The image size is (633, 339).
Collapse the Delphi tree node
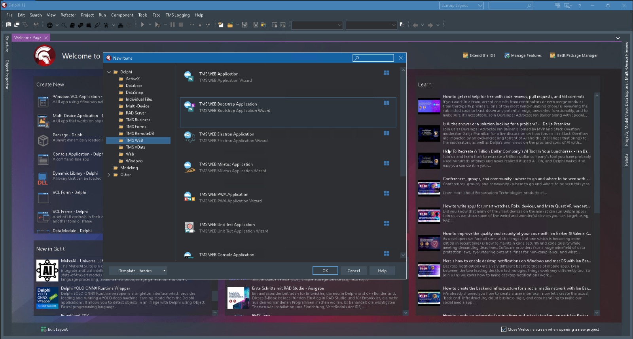tap(109, 72)
